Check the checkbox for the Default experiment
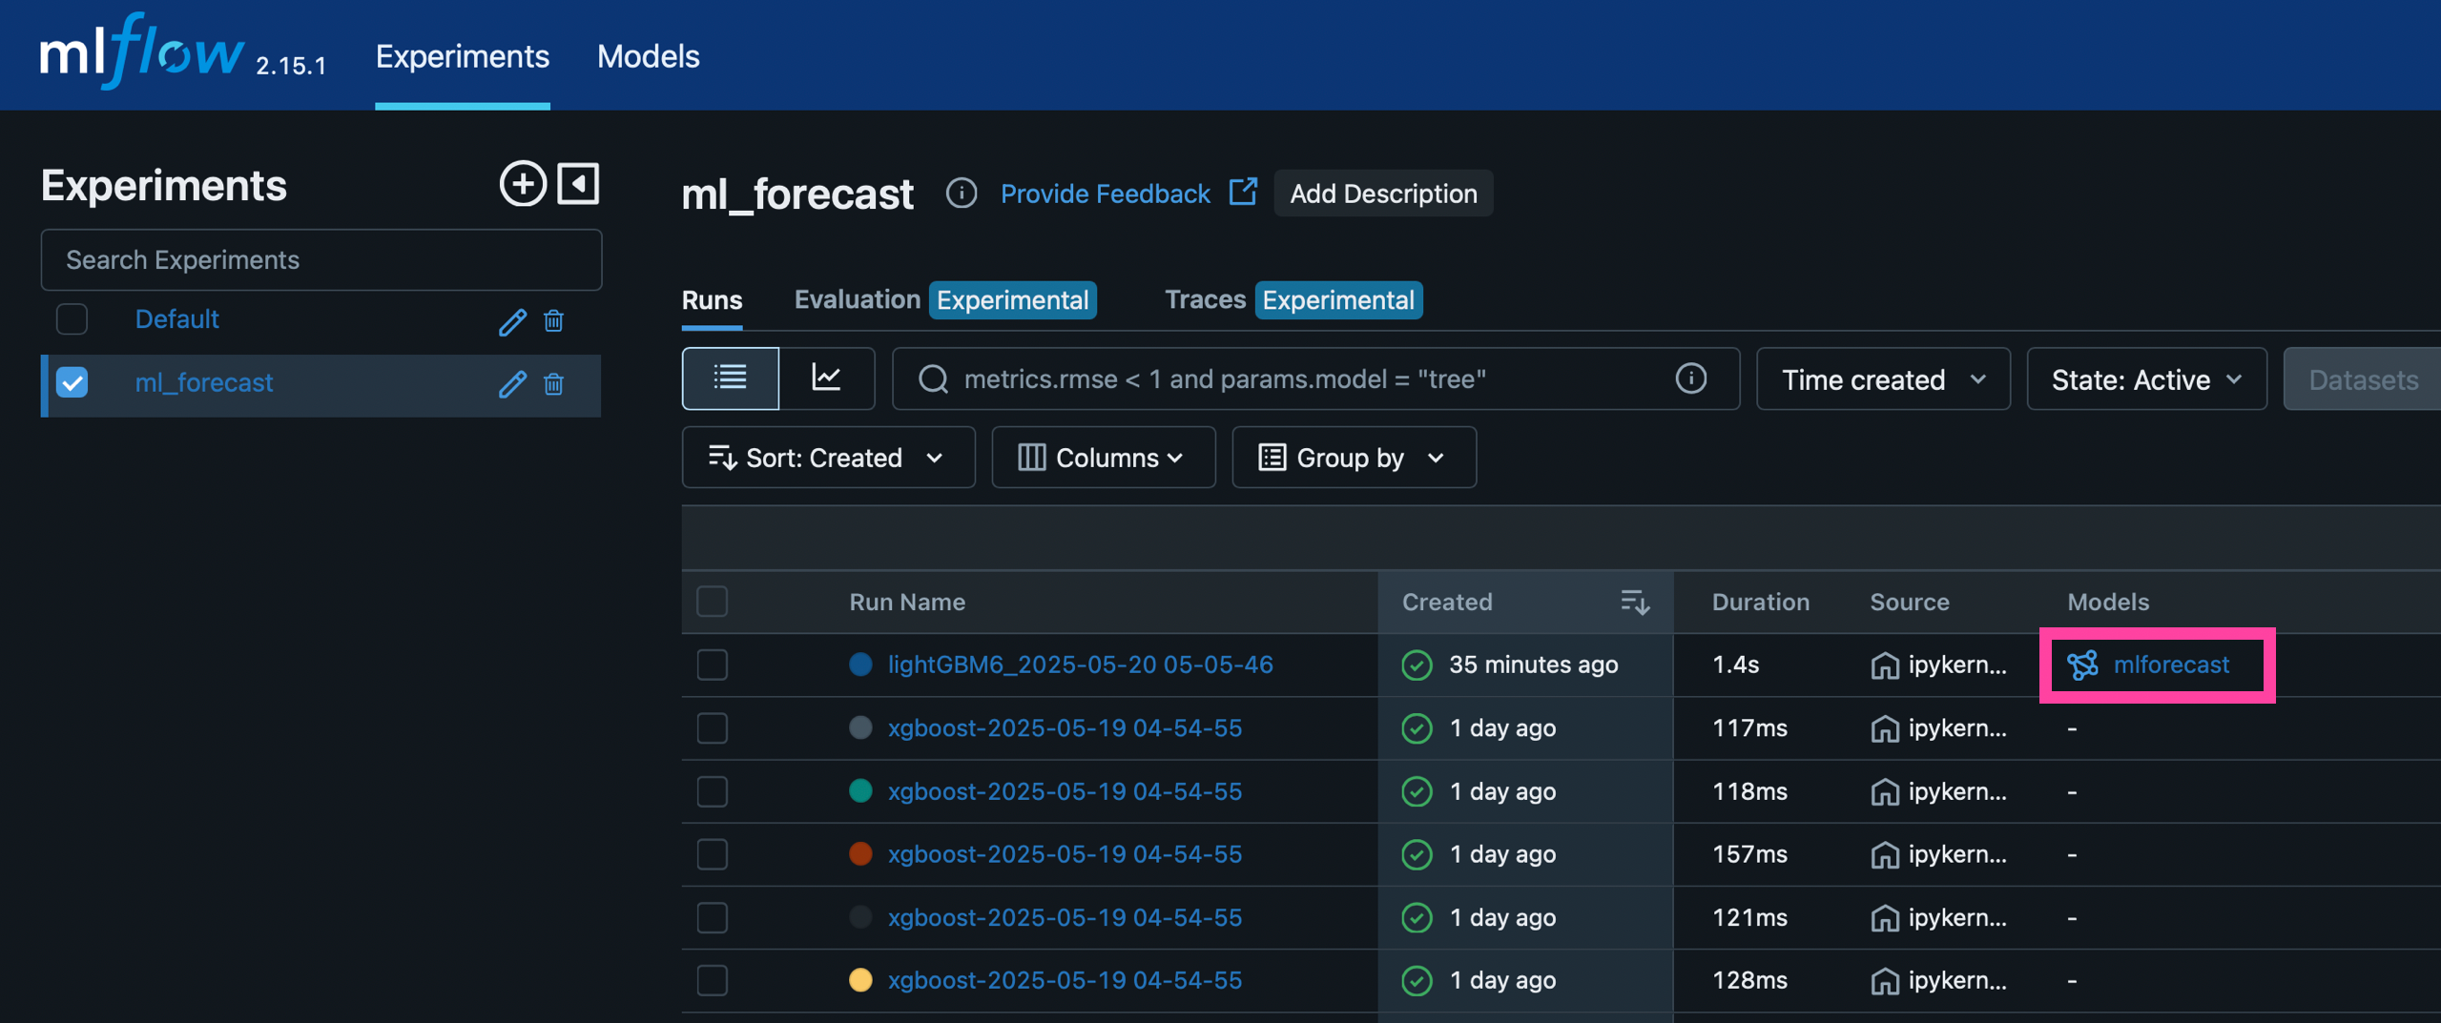This screenshot has width=2441, height=1023. click(x=72, y=318)
